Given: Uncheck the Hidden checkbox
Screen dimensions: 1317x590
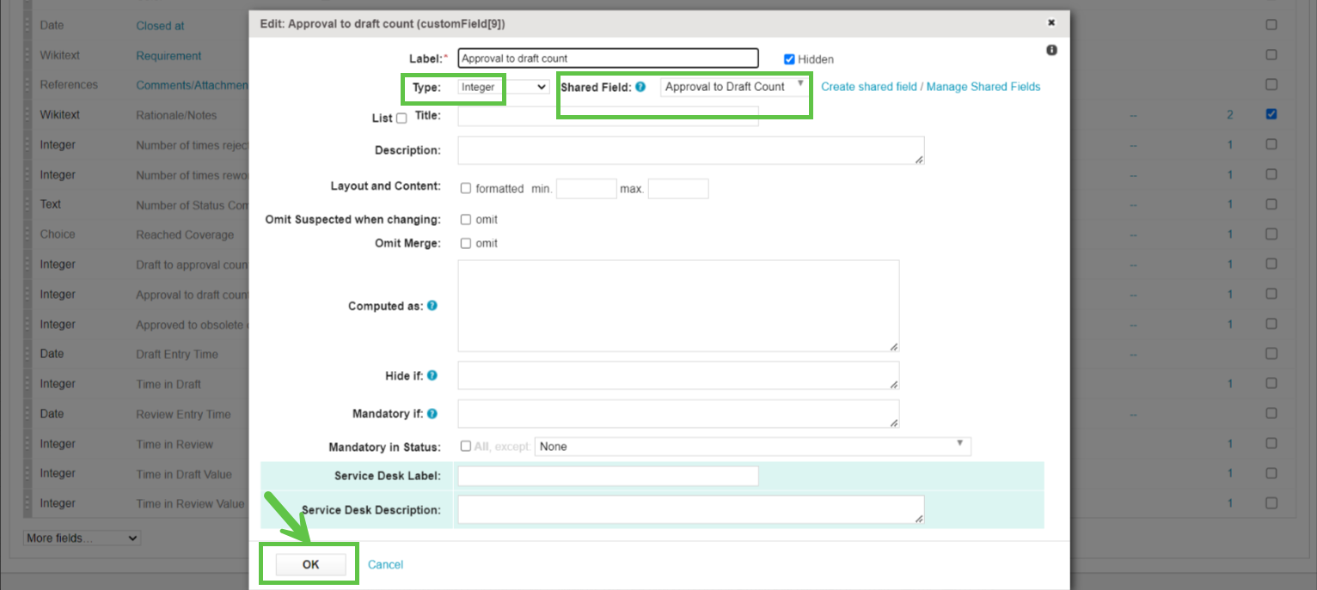Looking at the screenshot, I should (789, 59).
